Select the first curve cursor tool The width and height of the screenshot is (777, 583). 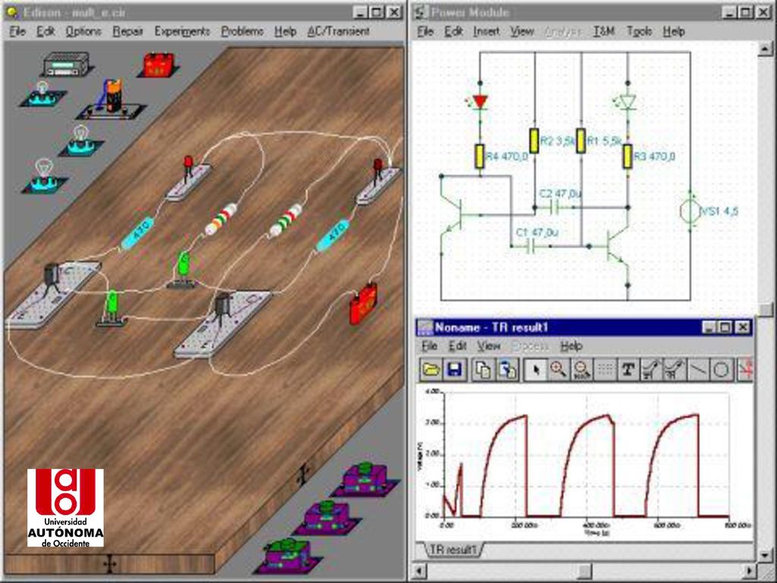pyautogui.click(x=652, y=370)
